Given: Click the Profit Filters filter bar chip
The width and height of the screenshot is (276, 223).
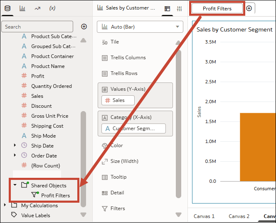Looking at the screenshot, I should coord(217,8).
